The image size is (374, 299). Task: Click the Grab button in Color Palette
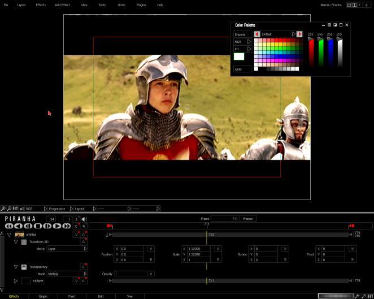coord(242,69)
